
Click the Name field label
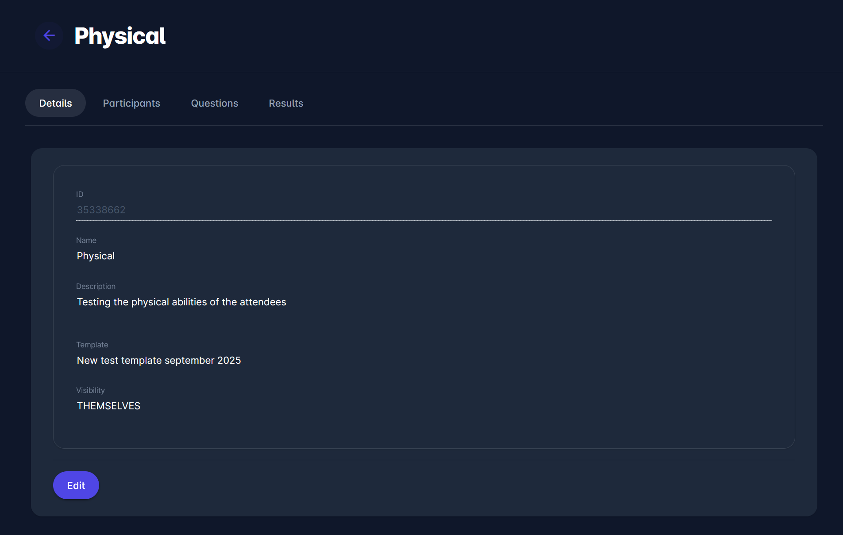tap(86, 240)
